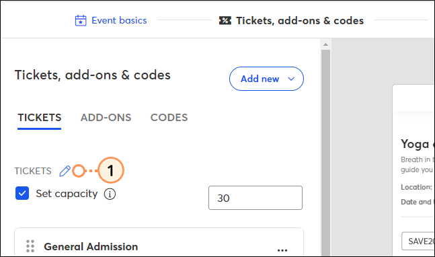
Task: Click the Event basics calendar icon
Action: (81, 21)
